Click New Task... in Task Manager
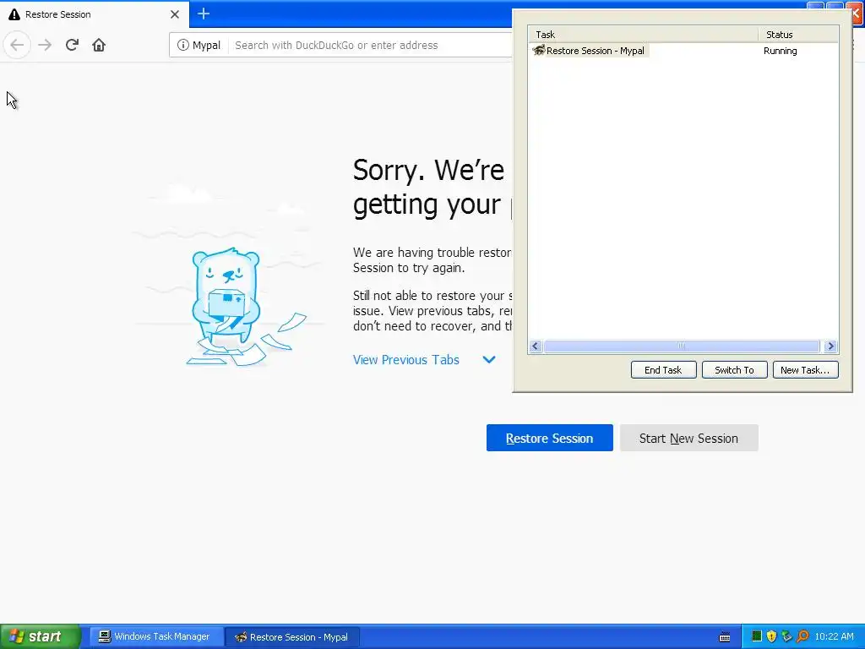 pos(805,370)
